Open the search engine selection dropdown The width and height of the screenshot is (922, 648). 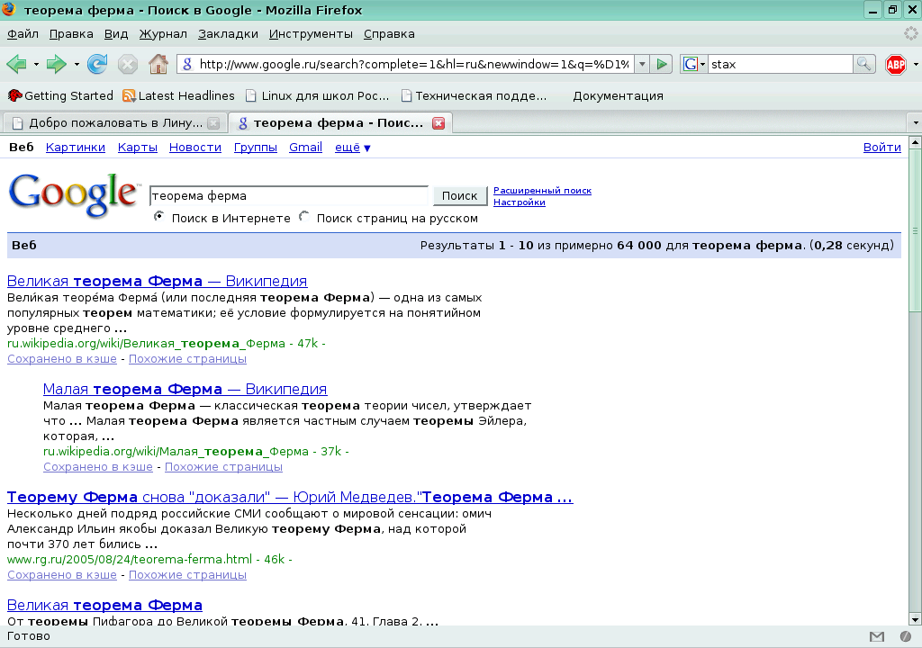tap(701, 64)
